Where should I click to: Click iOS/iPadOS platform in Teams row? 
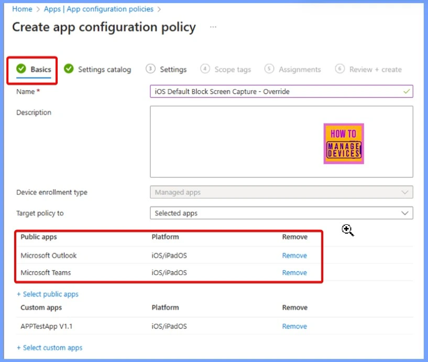169,272
